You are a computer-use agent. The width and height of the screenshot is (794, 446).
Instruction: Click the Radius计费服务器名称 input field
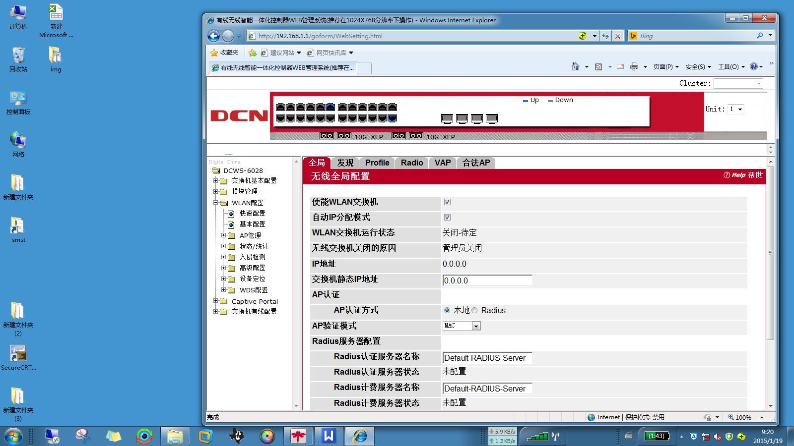click(x=487, y=389)
